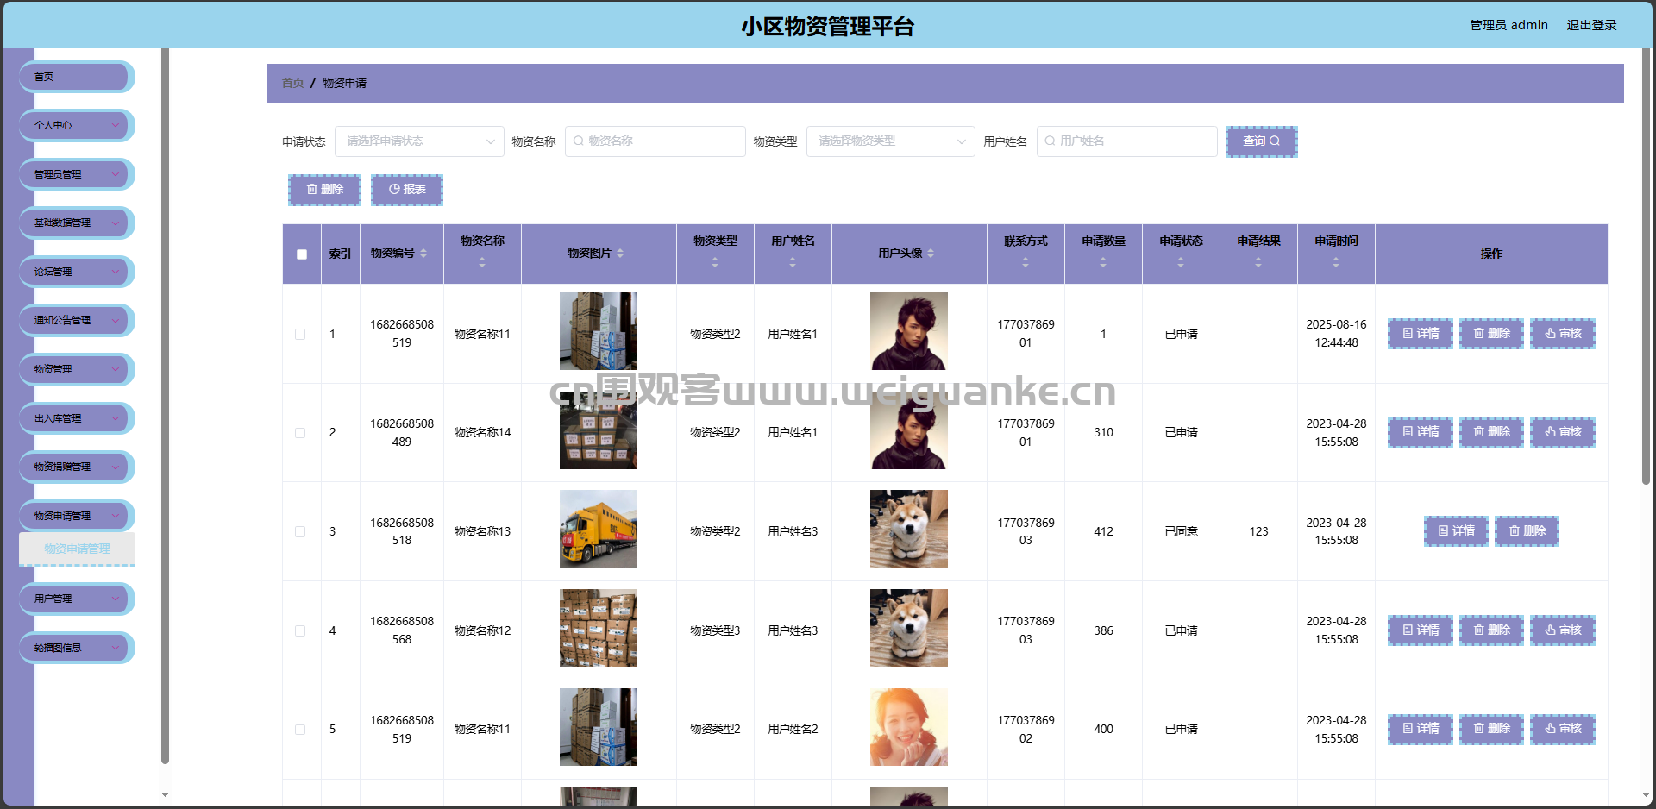
Task: Go to 首页 in the sidebar
Action: (77, 77)
